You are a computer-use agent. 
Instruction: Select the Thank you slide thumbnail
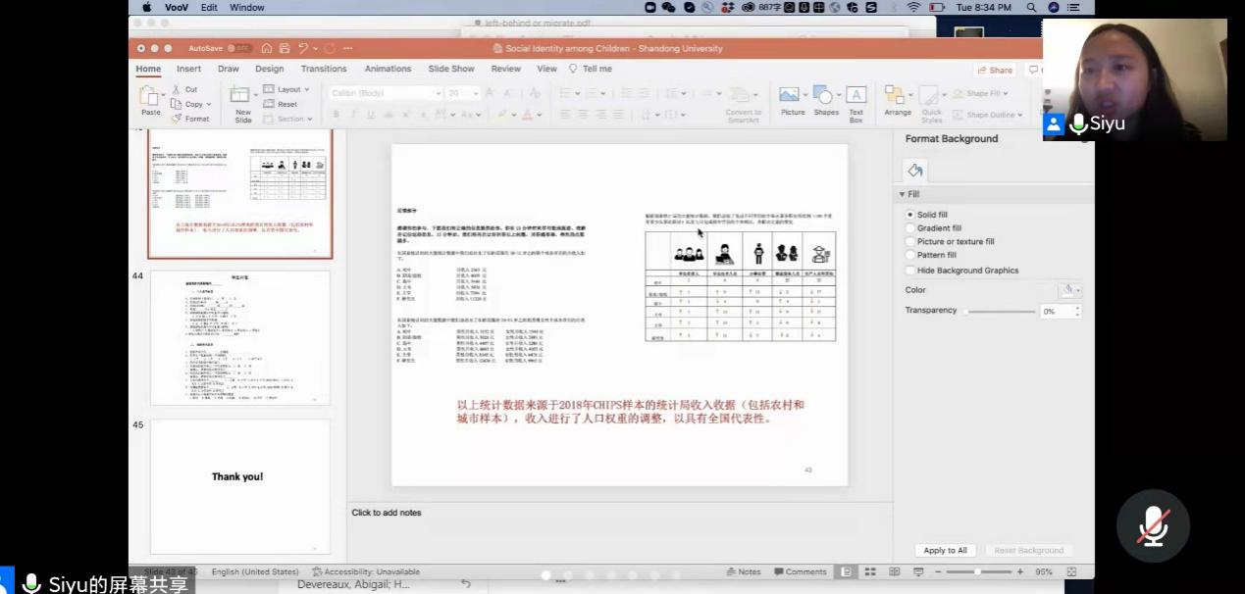click(239, 485)
